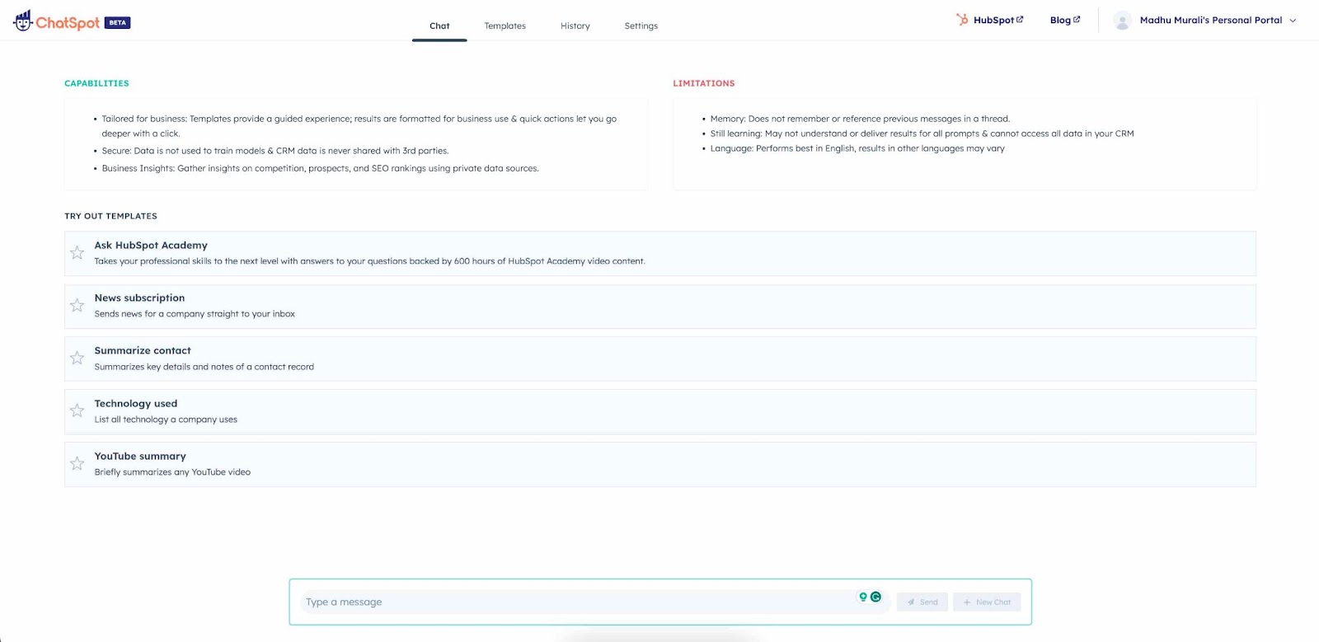Launch the Technology used template
Screen dimensions: 1319x642
(659, 411)
